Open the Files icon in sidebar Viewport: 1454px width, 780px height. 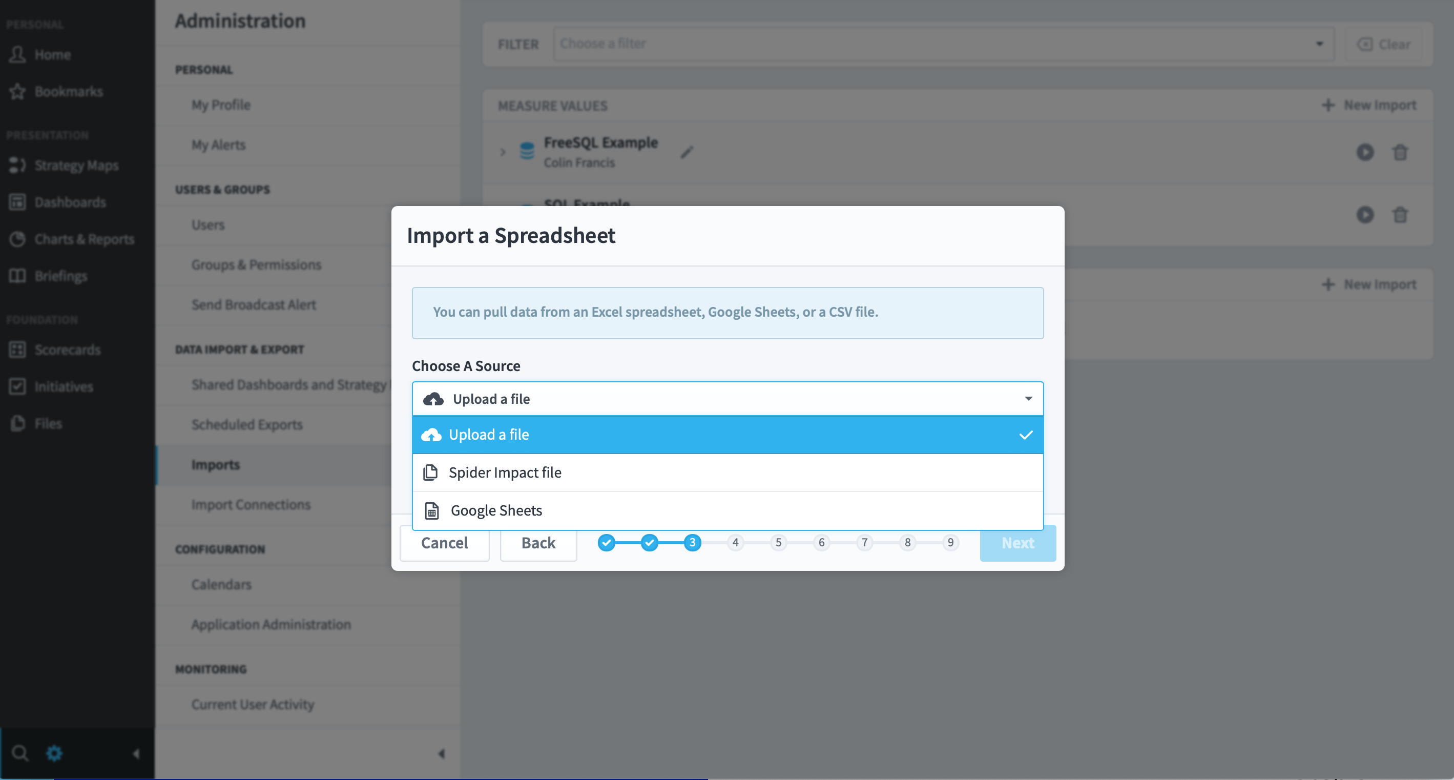point(17,423)
